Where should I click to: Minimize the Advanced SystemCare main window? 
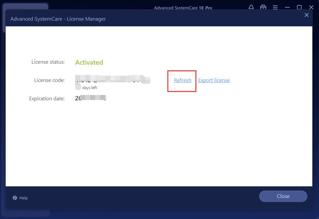pos(287,7)
